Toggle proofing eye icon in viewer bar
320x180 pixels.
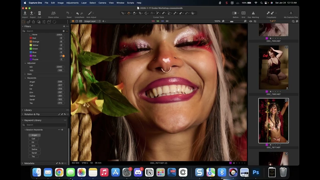[80, 21]
